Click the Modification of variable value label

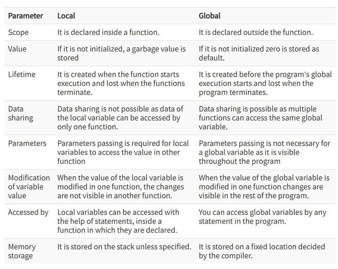tap(29, 187)
